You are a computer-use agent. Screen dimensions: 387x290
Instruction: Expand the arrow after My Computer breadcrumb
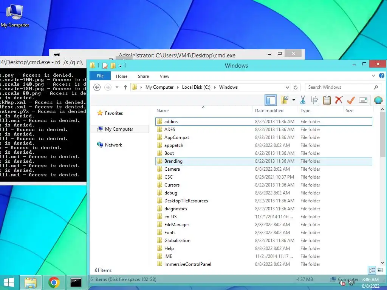178,87
